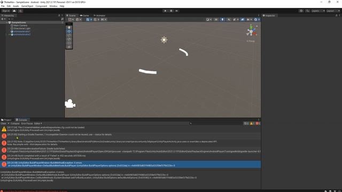Screen dimensions: 342x192
Task: Toggle scene lighting lightbulb button
Action: [x=222, y=20]
